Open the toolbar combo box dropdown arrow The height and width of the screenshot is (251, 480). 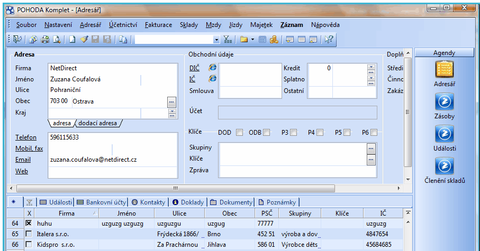pyautogui.click(x=216, y=40)
